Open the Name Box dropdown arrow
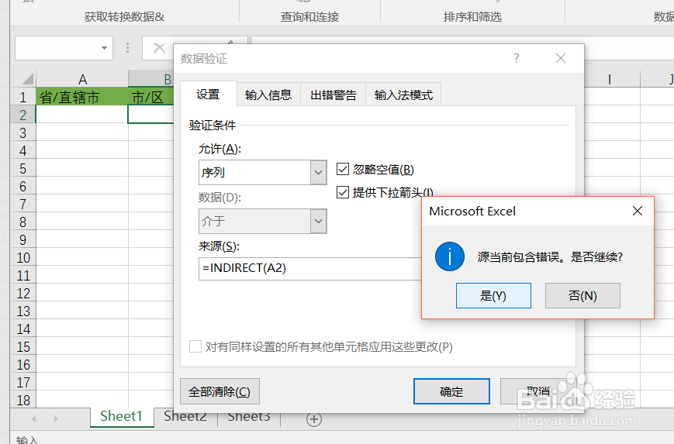This screenshot has height=444, width=674. (104, 48)
